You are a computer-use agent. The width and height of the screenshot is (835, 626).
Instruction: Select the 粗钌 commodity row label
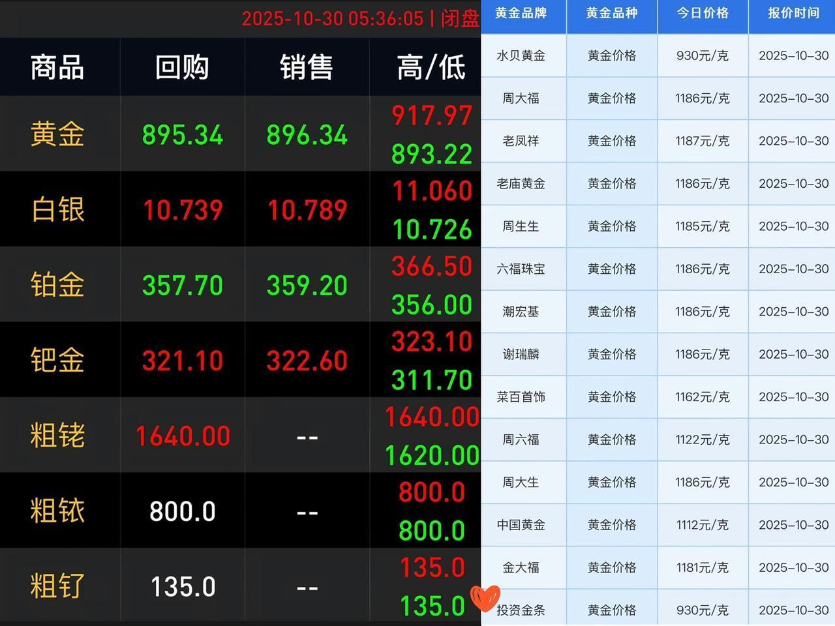pyautogui.click(x=57, y=586)
